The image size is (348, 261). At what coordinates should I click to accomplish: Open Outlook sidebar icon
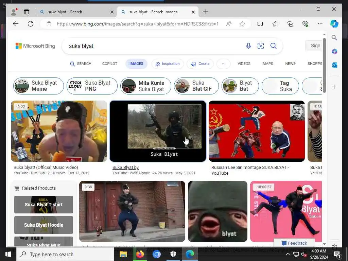(x=334, y=65)
